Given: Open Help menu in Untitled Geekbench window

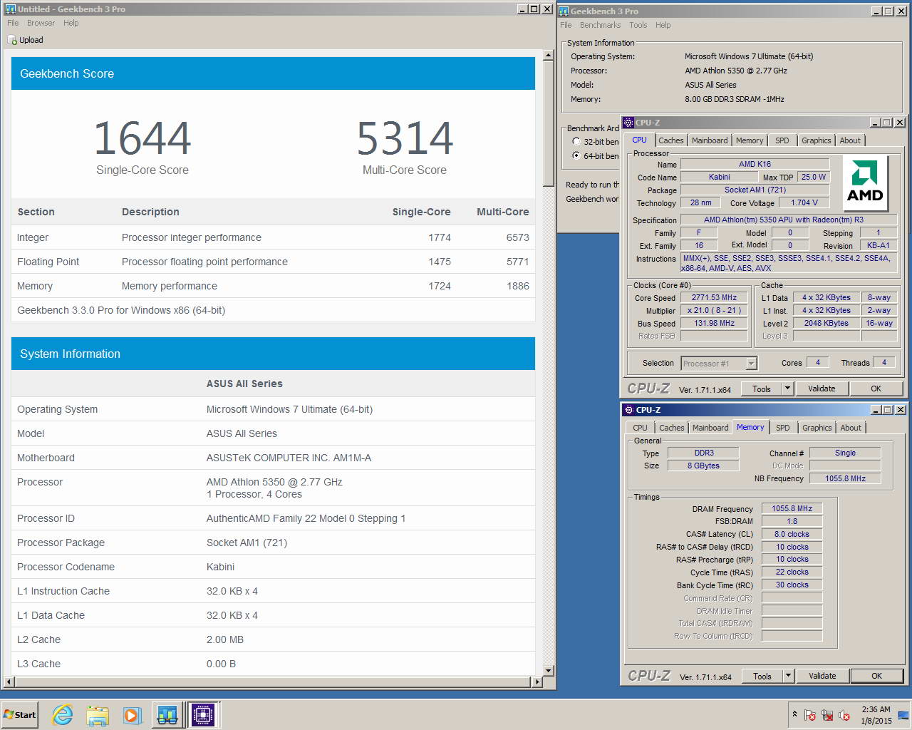Looking at the screenshot, I should (x=71, y=23).
